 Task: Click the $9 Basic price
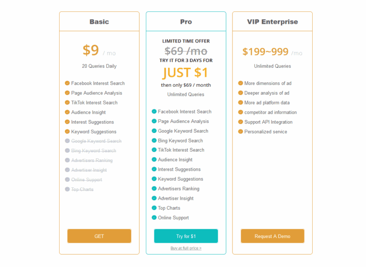pyautogui.click(x=91, y=50)
